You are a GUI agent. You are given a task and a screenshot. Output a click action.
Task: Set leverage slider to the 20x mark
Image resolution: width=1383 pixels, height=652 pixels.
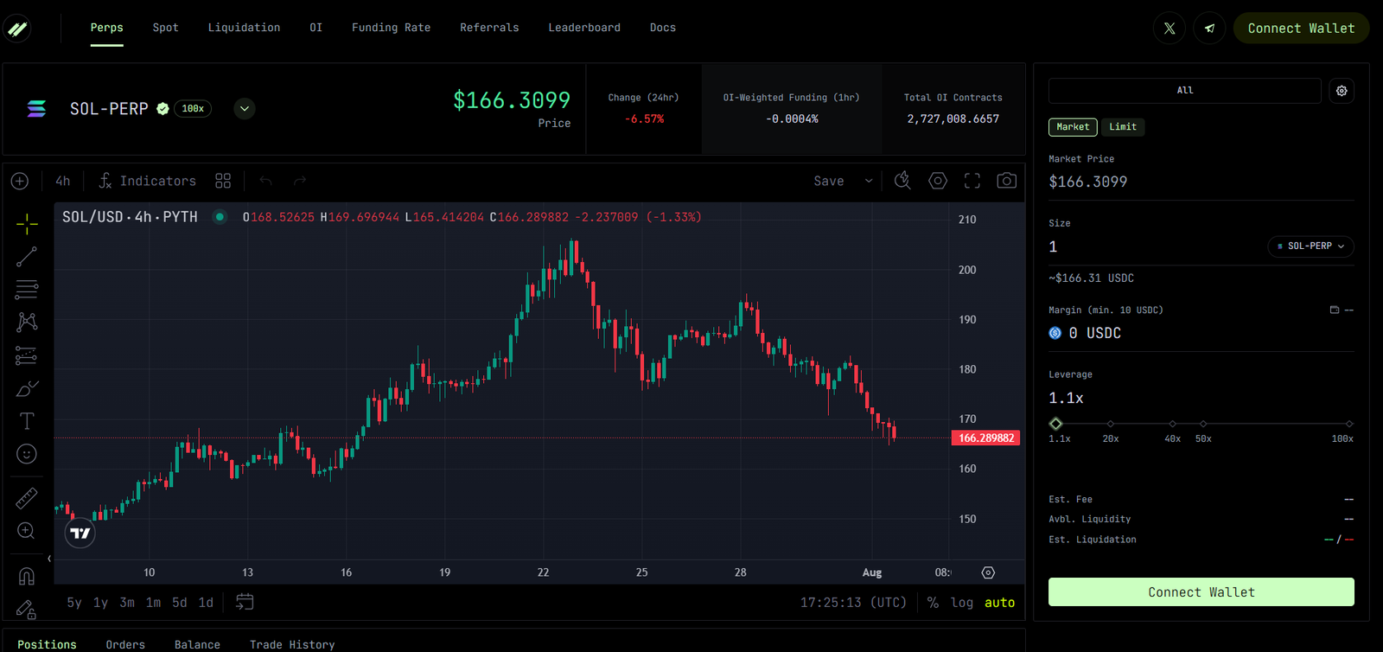click(x=1111, y=424)
